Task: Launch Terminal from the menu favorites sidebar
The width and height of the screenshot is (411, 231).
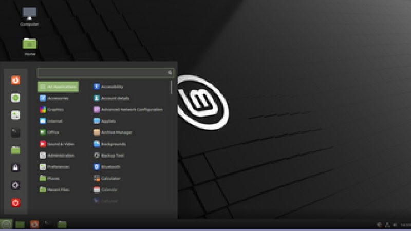Action: coord(15,133)
